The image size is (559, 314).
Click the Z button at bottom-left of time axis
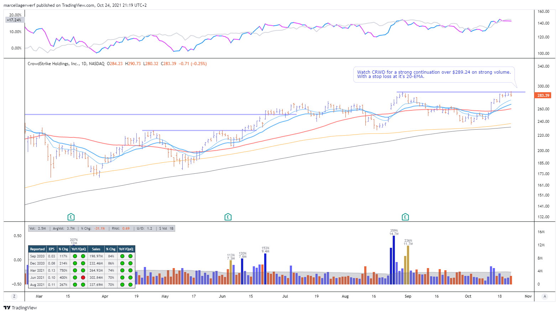[x=14, y=296]
